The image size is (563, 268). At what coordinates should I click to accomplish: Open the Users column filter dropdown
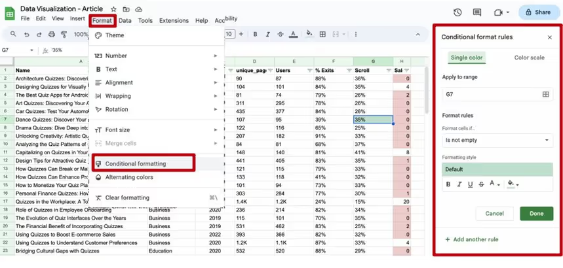point(309,71)
